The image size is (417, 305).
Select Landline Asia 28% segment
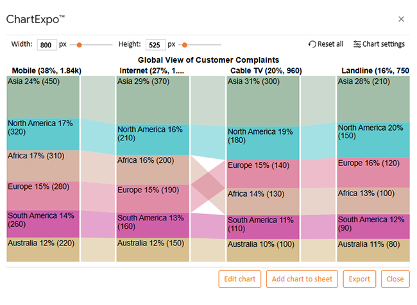click(x=373, y=99)
